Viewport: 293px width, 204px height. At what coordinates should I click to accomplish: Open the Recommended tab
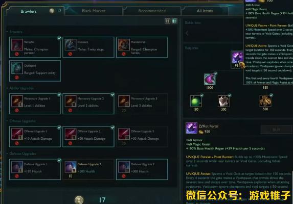pos(152,11)
